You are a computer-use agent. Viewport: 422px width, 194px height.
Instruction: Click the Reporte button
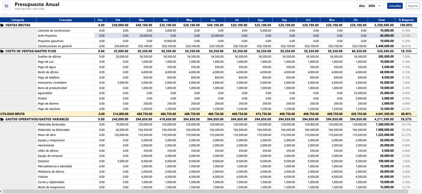pyautogui.click(x=413, y=6)
